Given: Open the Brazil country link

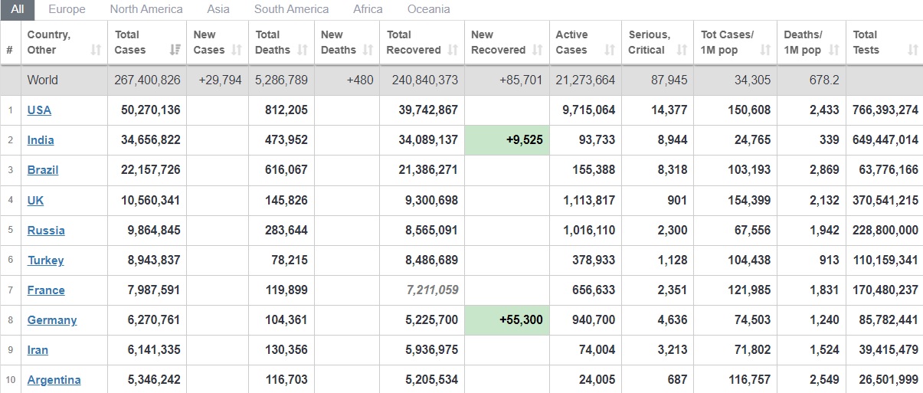Looking at the screenshot, I should (x=43, y=169).
